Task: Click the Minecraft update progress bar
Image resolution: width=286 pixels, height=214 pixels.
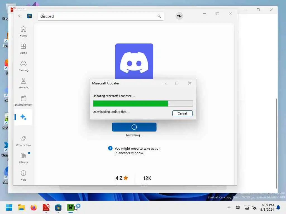Action: tap(143, 104)
